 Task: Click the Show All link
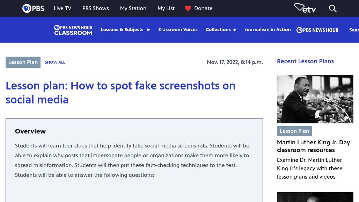55,62
